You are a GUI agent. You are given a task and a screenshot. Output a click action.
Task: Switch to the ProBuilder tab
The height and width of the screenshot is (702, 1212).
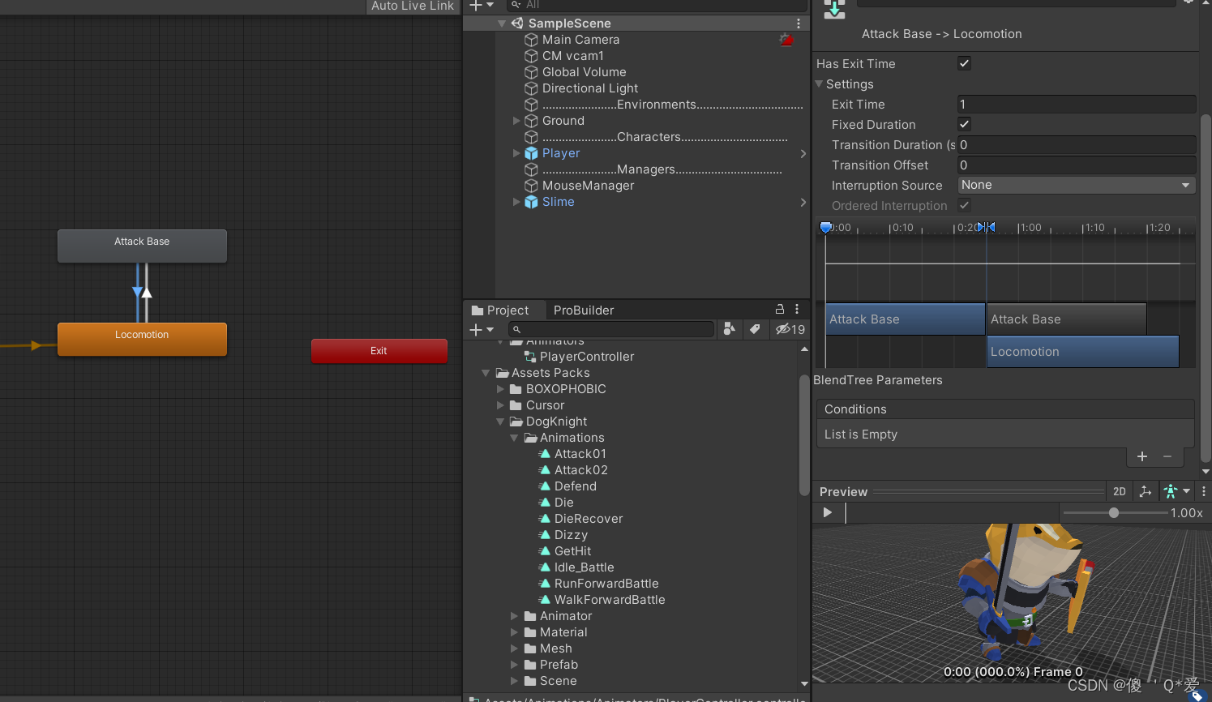[583, 310]
